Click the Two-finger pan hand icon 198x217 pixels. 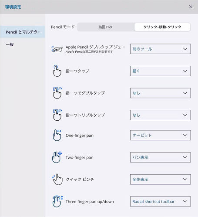pos(57,157)
